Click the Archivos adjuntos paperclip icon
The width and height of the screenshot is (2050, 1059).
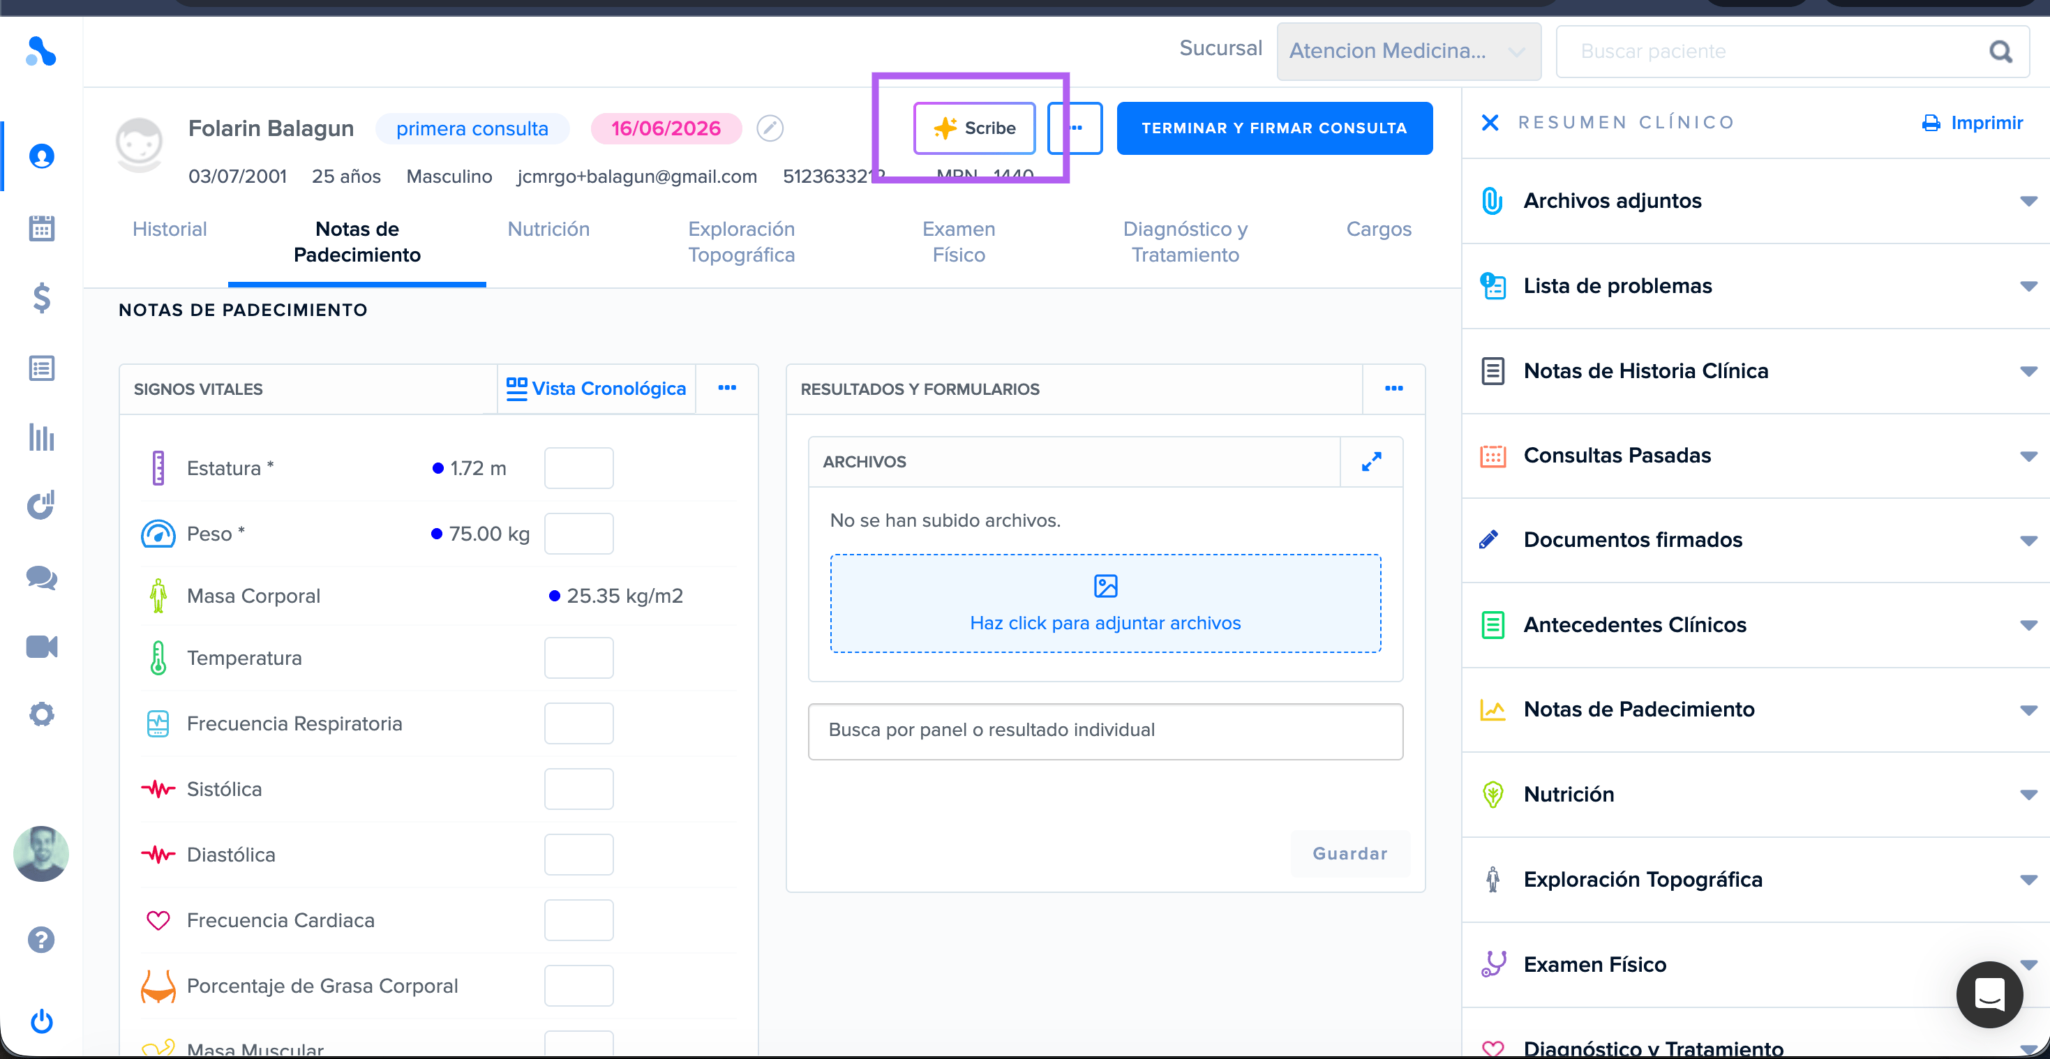pos(1492,200)
